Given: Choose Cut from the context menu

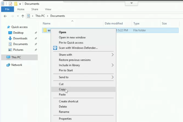Looking at the screenshot, I should pos(61,84).
